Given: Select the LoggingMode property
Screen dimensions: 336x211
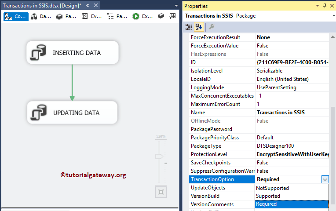Looking at the screenshot, I should click(x=222, y=87).
